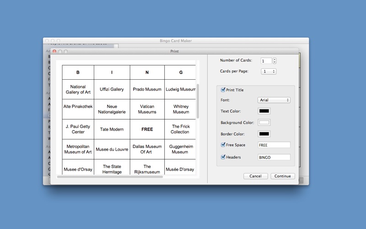Click the 'I' header cell
The height and width of the screenshot is (229, 366).
112,72
